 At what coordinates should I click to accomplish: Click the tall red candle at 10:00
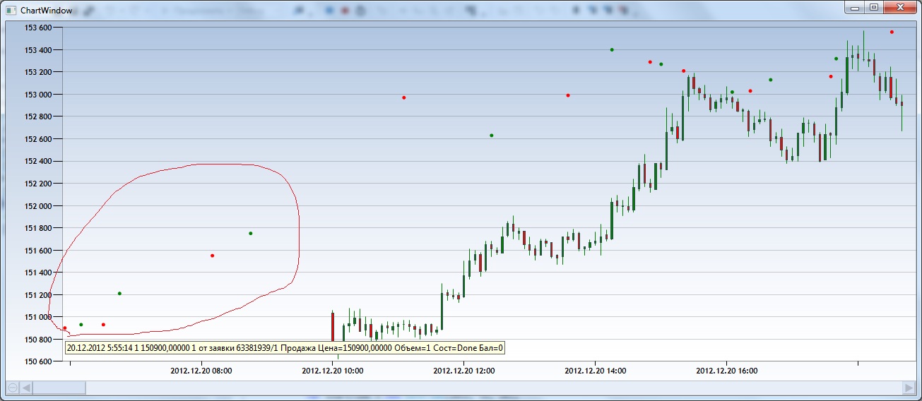pyautogui.click(x=333, y=326)
